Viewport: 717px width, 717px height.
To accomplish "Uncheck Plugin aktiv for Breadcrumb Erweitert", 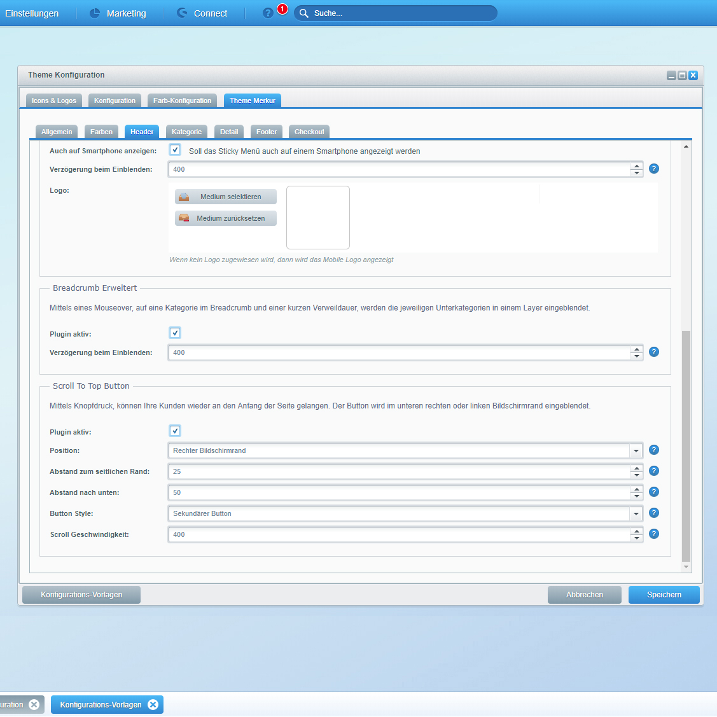I will tap(175, 333).
